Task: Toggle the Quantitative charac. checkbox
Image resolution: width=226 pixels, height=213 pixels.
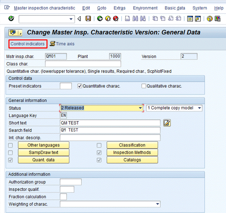Action: (x=80, y=86)
